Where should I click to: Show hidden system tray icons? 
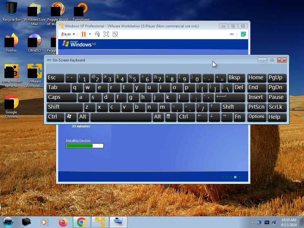click(x=252, y=222)
